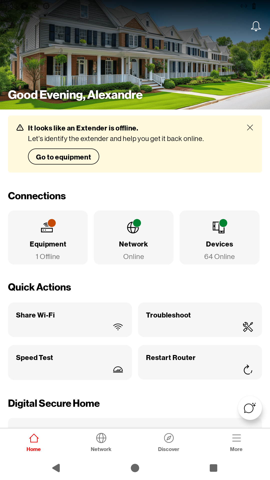View Devices card with 64 Online

click(x=219, y=237)
